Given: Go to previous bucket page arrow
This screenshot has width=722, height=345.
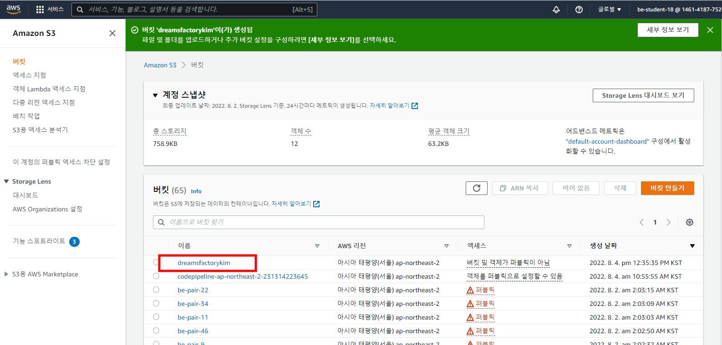Looking at the screenshot, I should 642,222.
